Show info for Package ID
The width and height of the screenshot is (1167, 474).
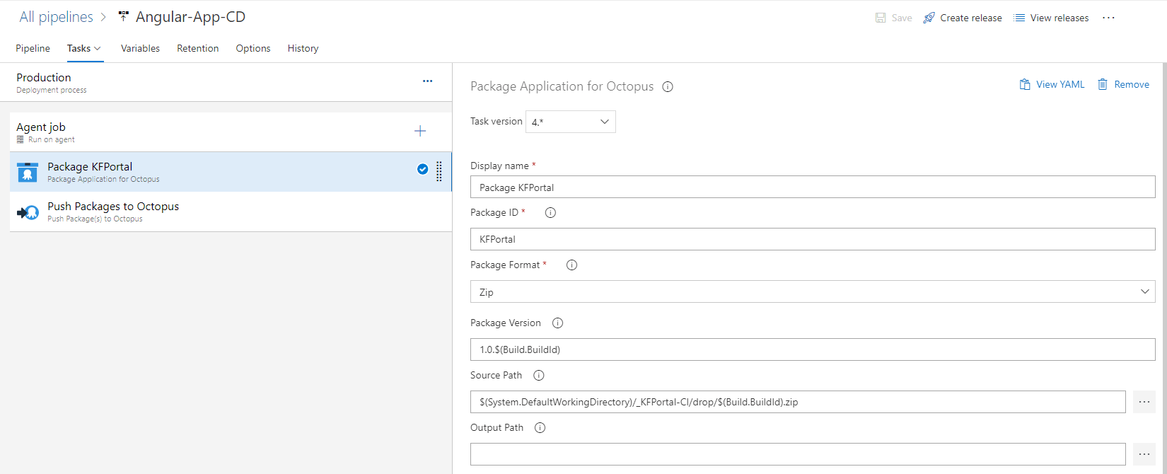click(x=550, y=212)
